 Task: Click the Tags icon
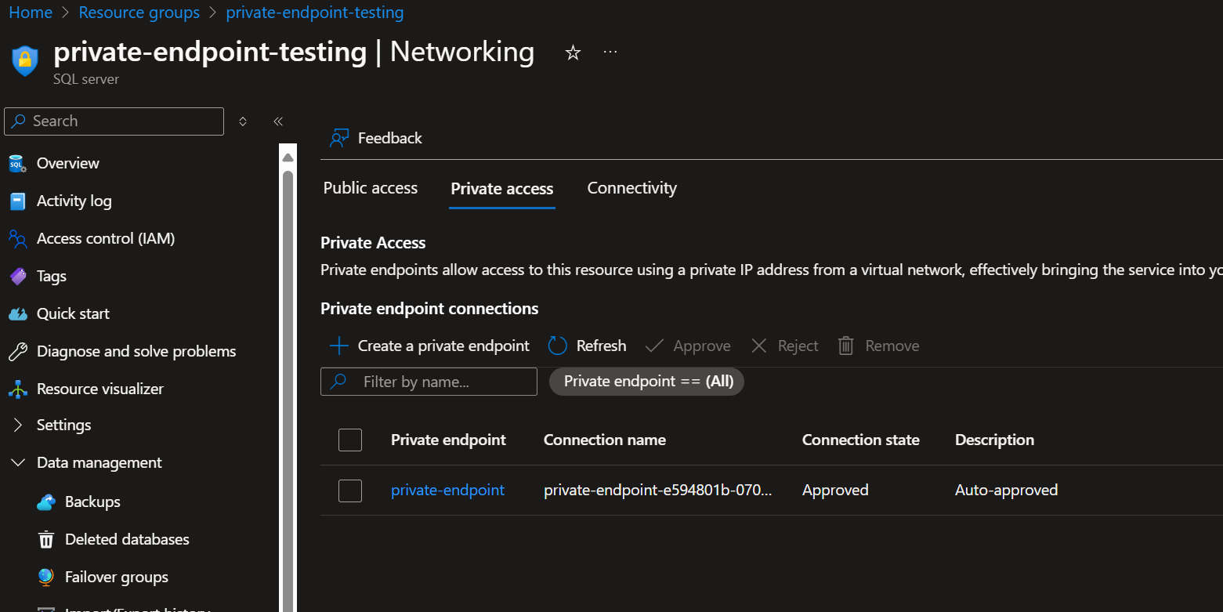tap(17, 277)
